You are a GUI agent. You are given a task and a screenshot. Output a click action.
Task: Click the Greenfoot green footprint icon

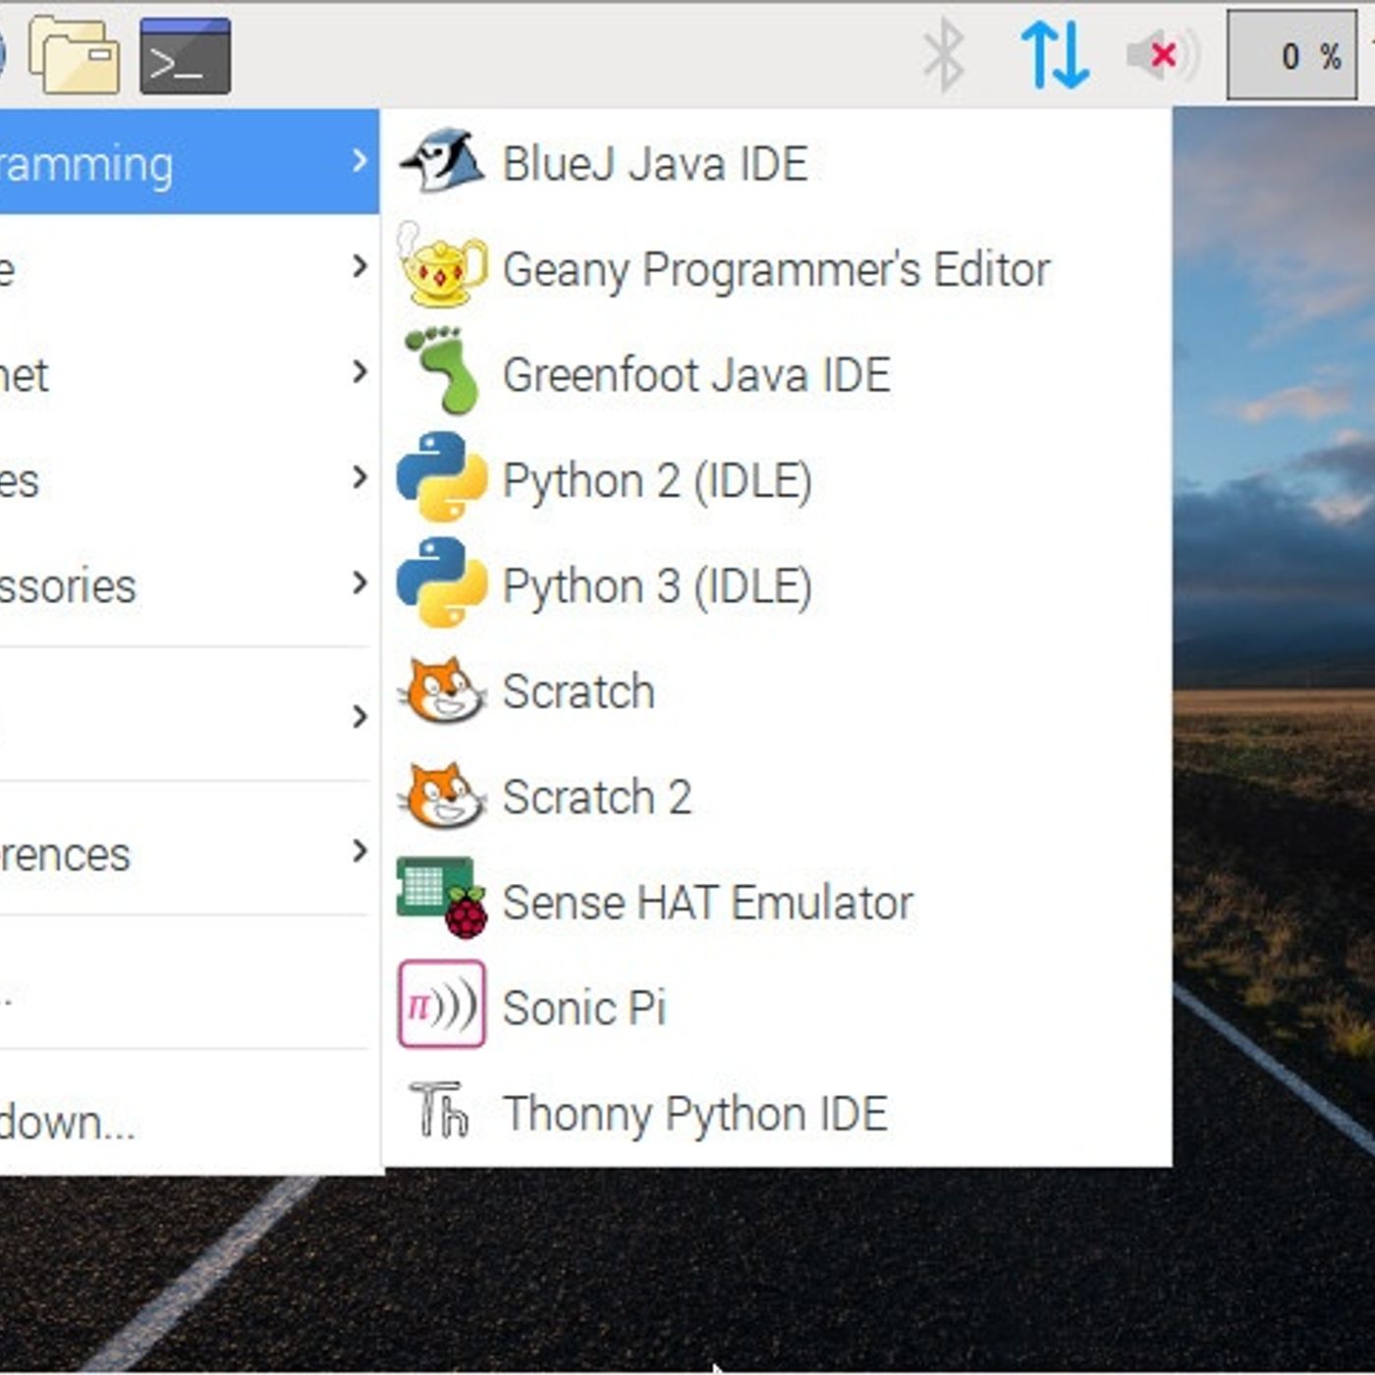click(442, 373)
